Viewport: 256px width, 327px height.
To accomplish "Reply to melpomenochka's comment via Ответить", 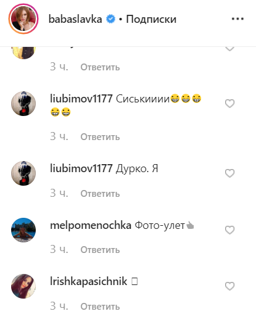I will [101, 250].
